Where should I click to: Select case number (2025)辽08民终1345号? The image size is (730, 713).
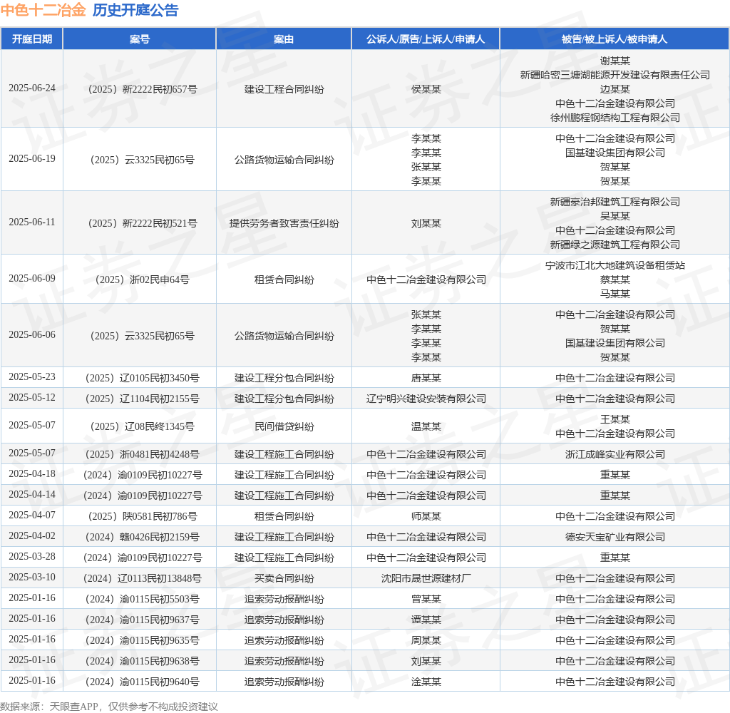tap(143, 426)
